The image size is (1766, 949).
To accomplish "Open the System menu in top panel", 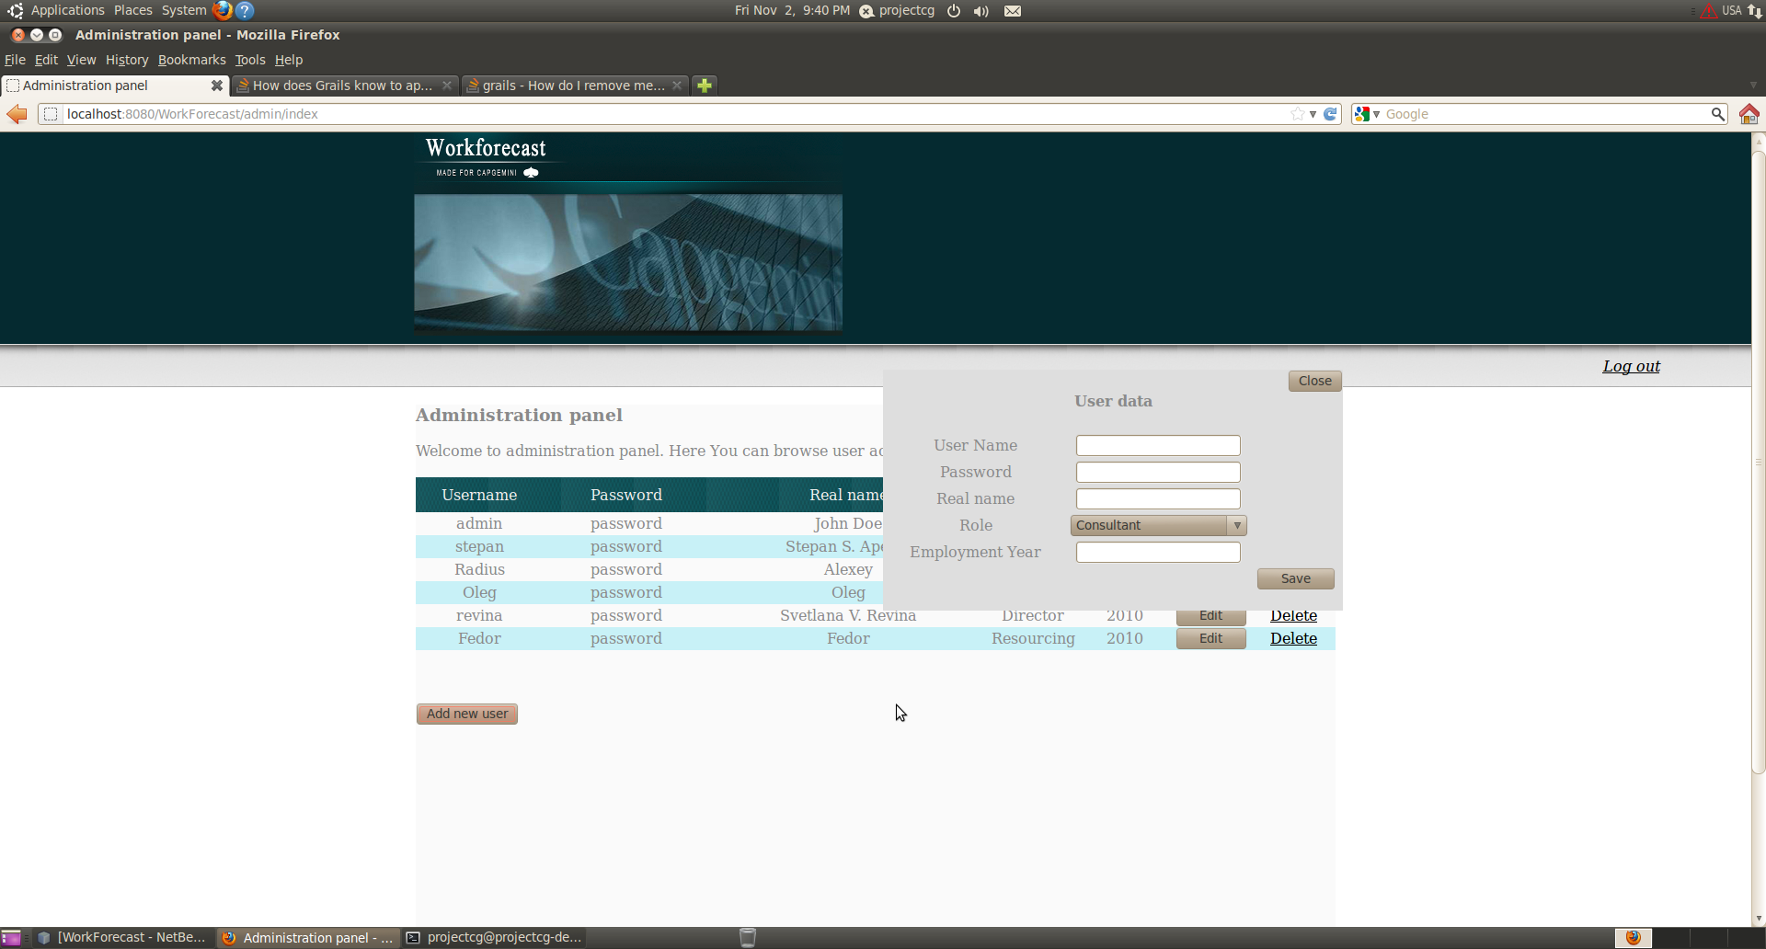I will [x=184, y=10].
